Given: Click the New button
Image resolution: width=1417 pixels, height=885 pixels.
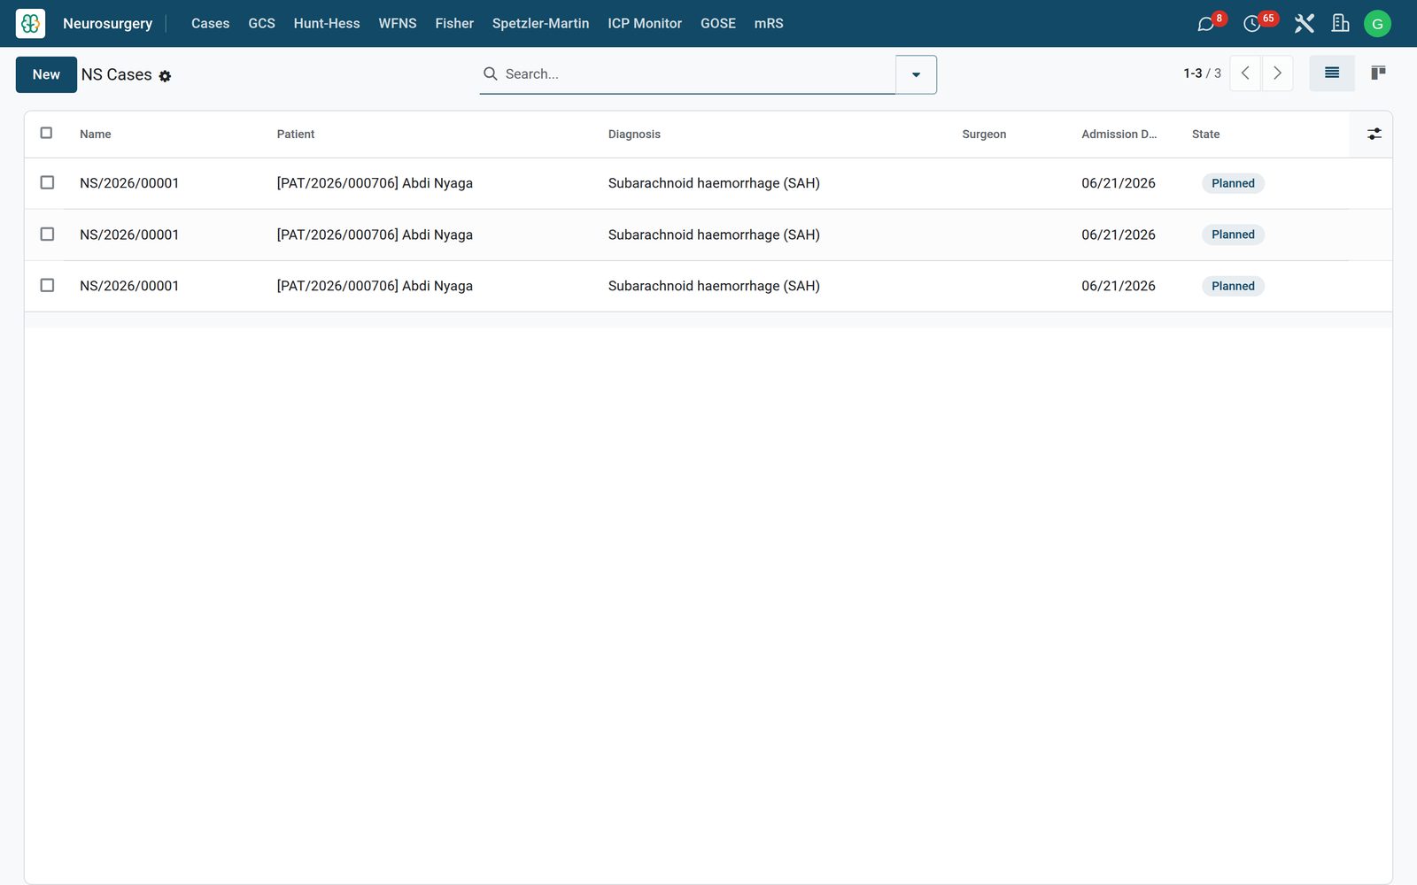Looking at the screenshot, I should [46, 74].
